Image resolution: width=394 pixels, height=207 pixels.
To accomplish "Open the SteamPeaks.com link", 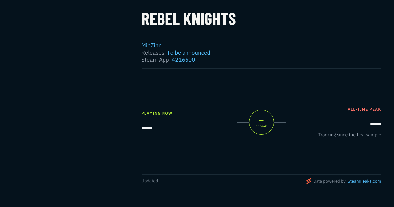I will coord(364,181).
